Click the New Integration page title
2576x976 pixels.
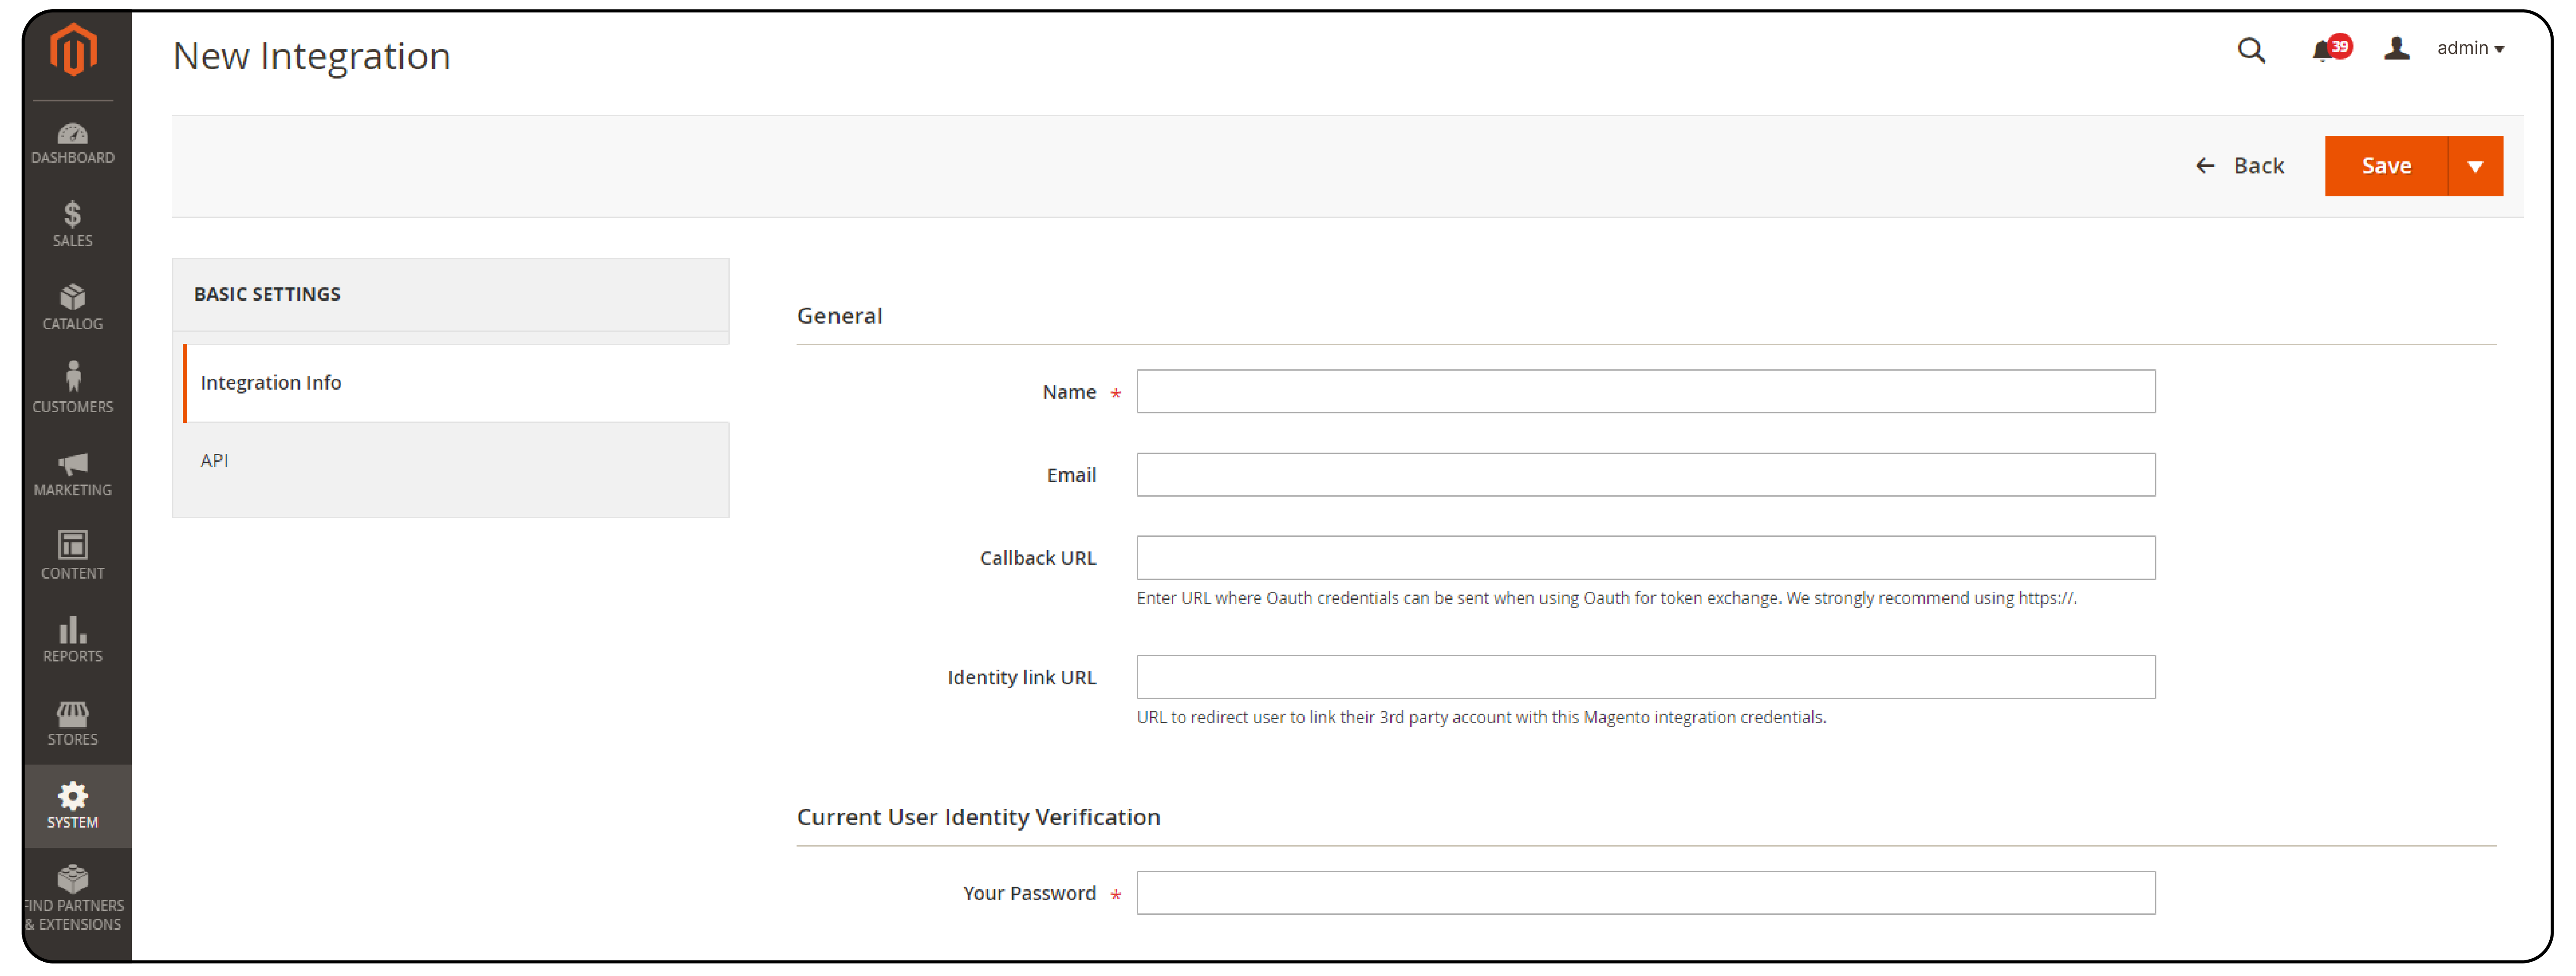pyautogui.click(x=311, y=56)
